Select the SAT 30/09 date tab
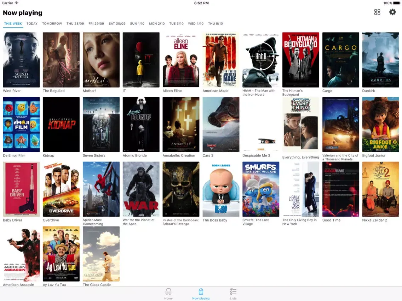This screenshot has height=301, width=402. (x=117, y=24)
